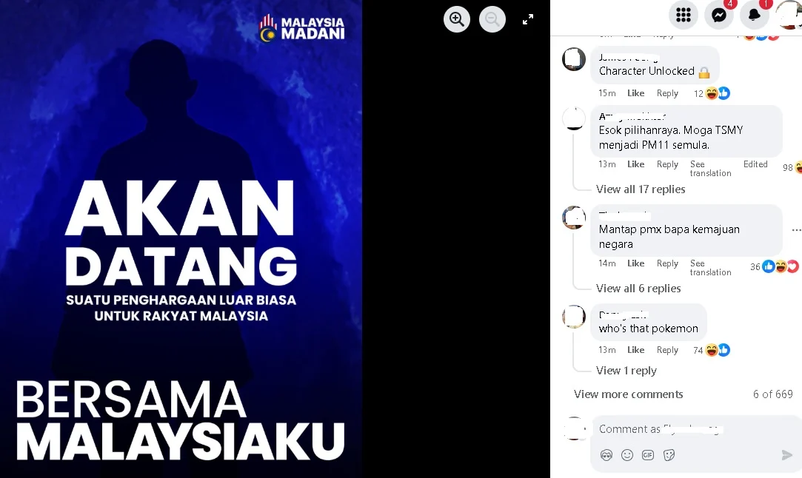Send the comment with arrow icon
The image size is (802, 478).
click(x=787, y=455)
